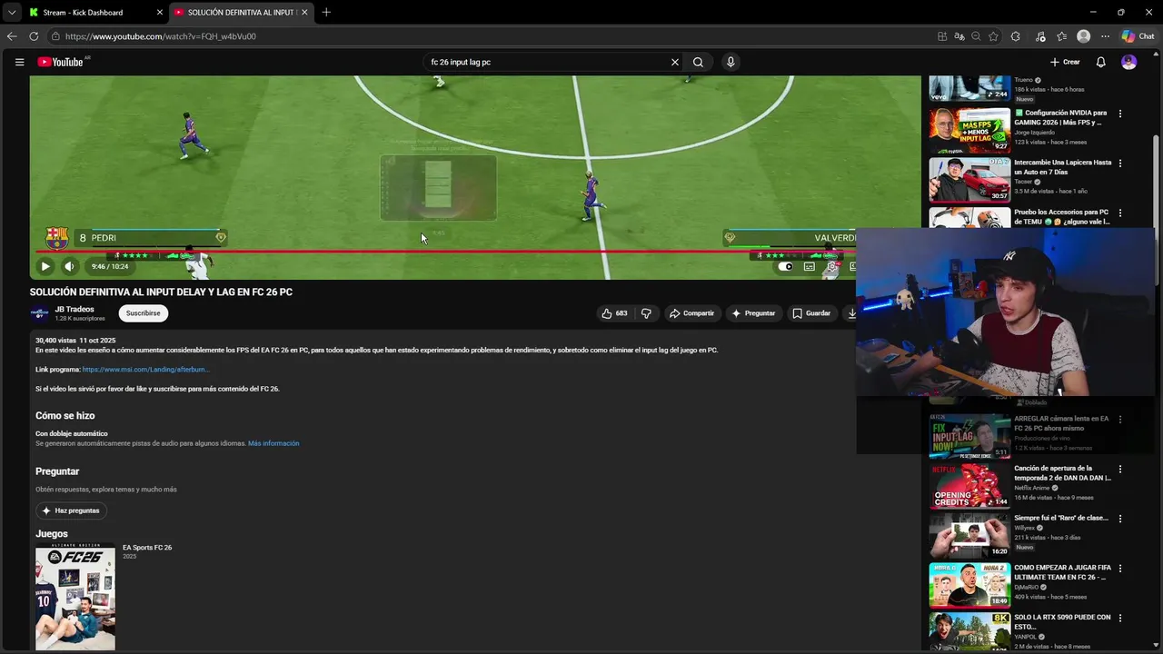Go back in the browser
The width and height of the screenshot is (1163, 654).
click(12, 36)
